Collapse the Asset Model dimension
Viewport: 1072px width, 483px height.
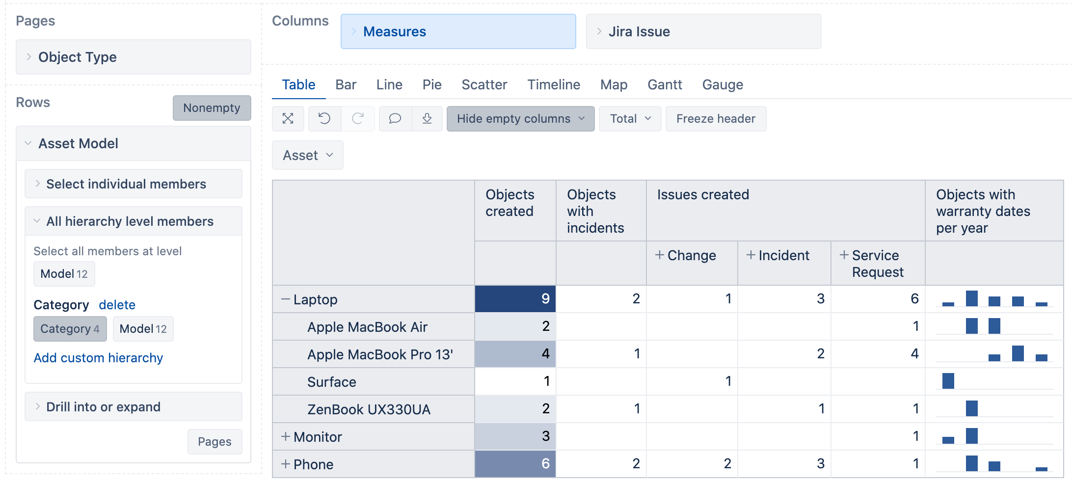(x=134, y=143)
